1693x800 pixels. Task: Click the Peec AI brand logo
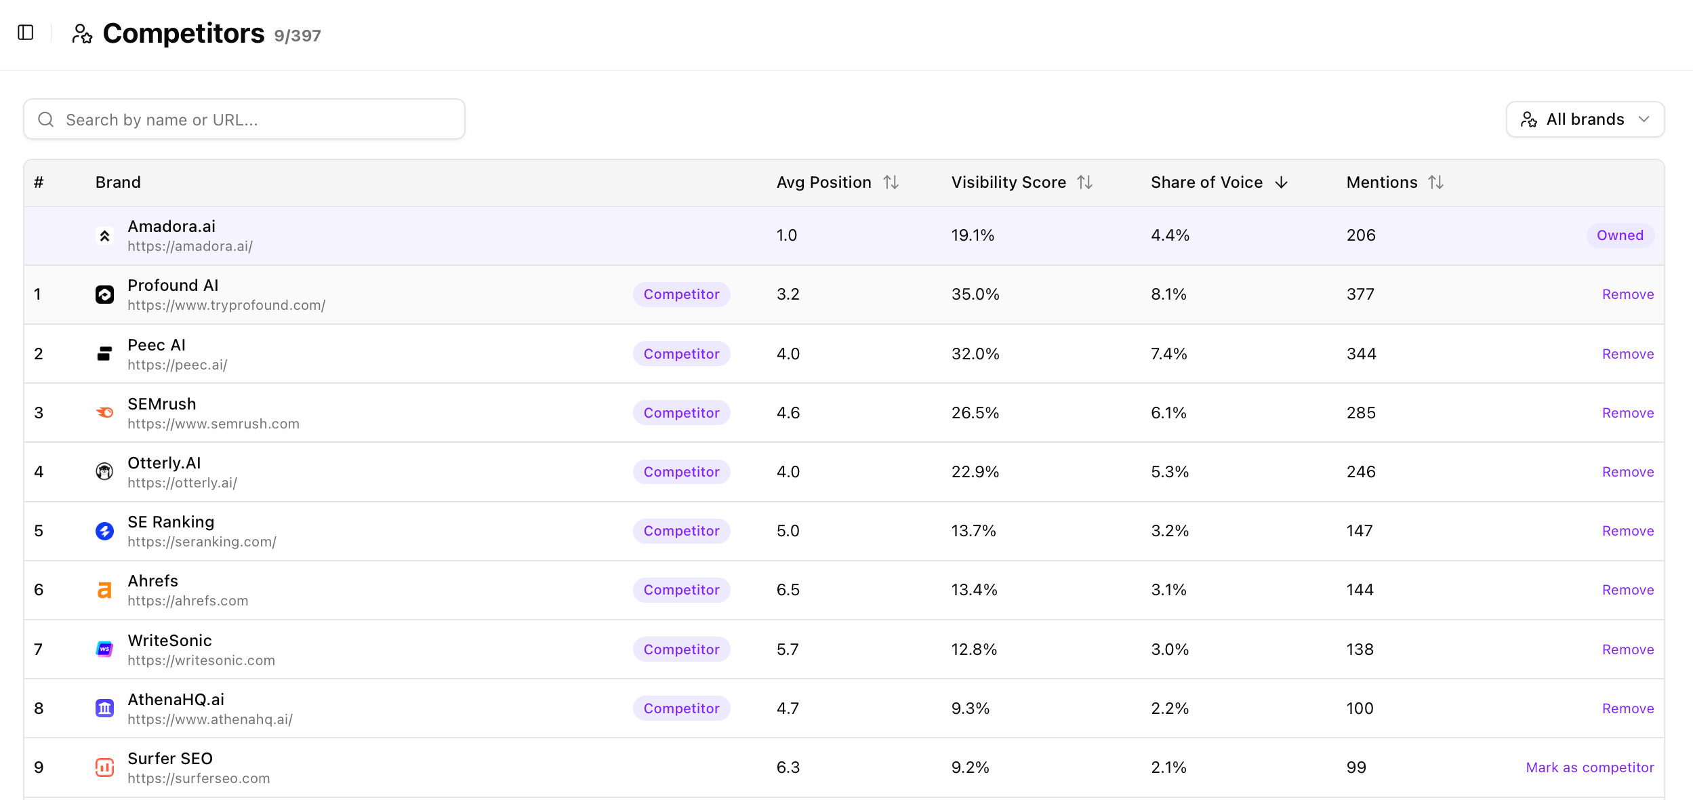[x=104, y=353]
